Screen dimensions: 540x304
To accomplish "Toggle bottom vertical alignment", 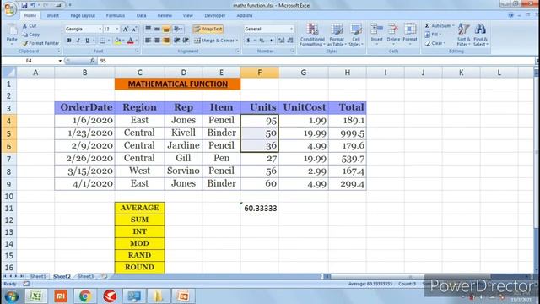I will 166,30.
